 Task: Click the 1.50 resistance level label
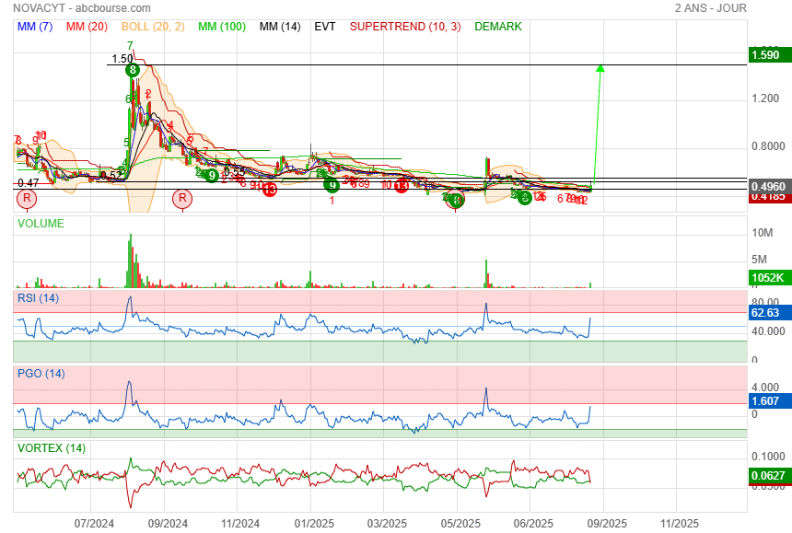122,59
